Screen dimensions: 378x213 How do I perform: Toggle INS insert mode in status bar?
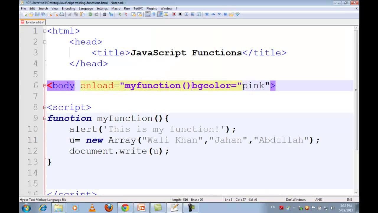click(349, 200)
